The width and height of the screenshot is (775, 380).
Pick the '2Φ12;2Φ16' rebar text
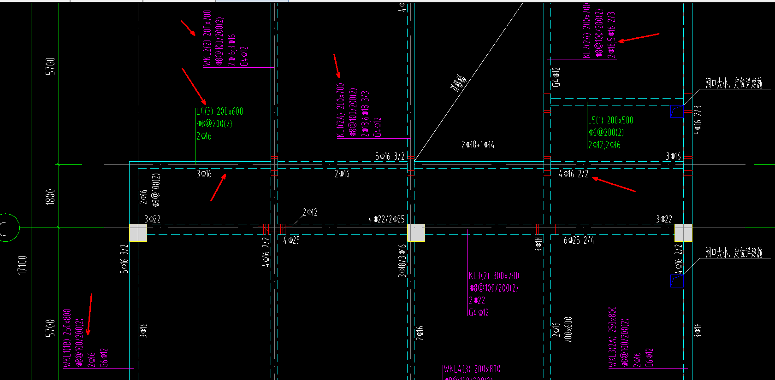604,145
